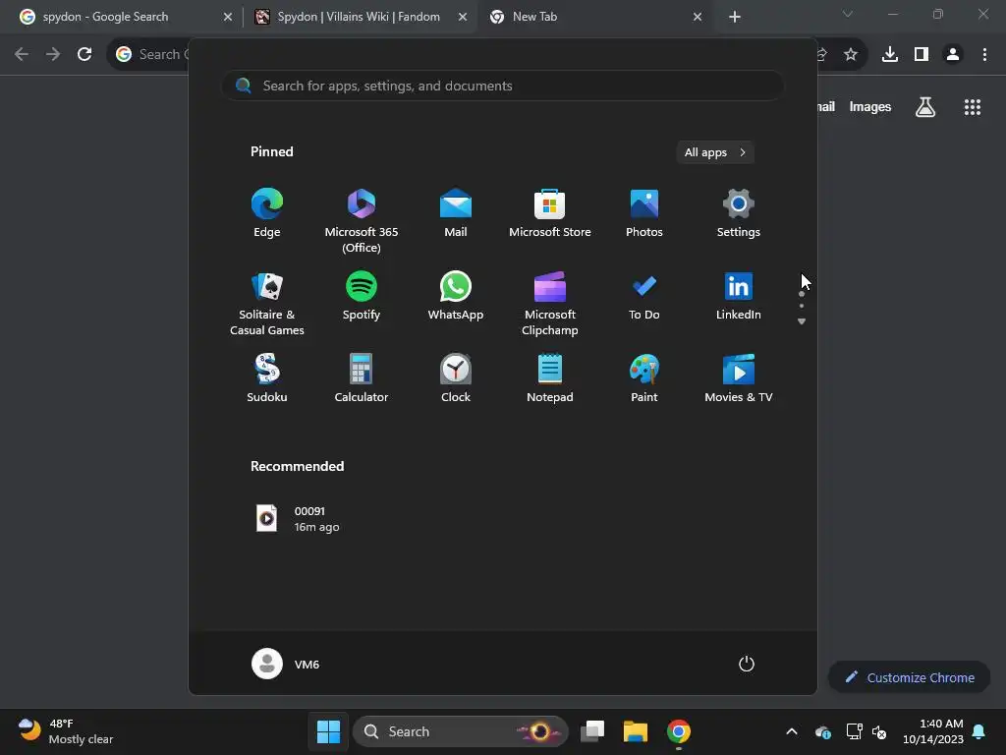The height and width of the screenshot is (755, 1006).
Task: Click the Start menu search field
Action: click(502, 87)
